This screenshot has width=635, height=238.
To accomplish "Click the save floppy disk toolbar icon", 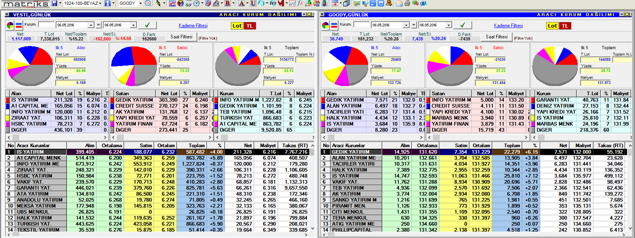I will pos(54,3).
